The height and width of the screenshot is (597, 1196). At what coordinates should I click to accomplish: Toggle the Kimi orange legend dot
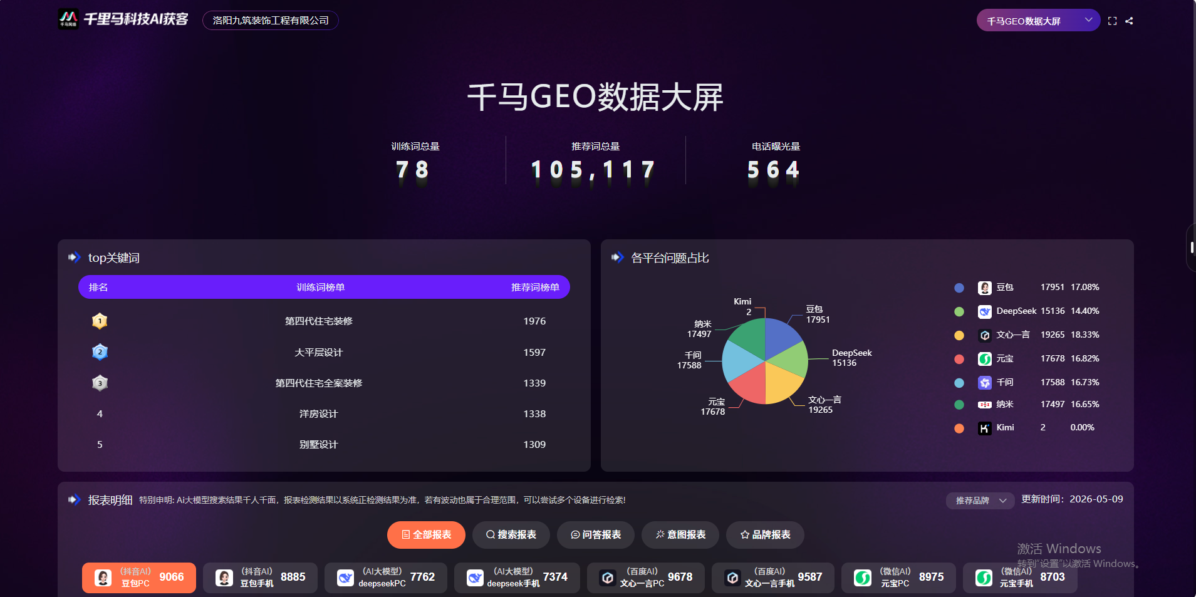point(959,428)
